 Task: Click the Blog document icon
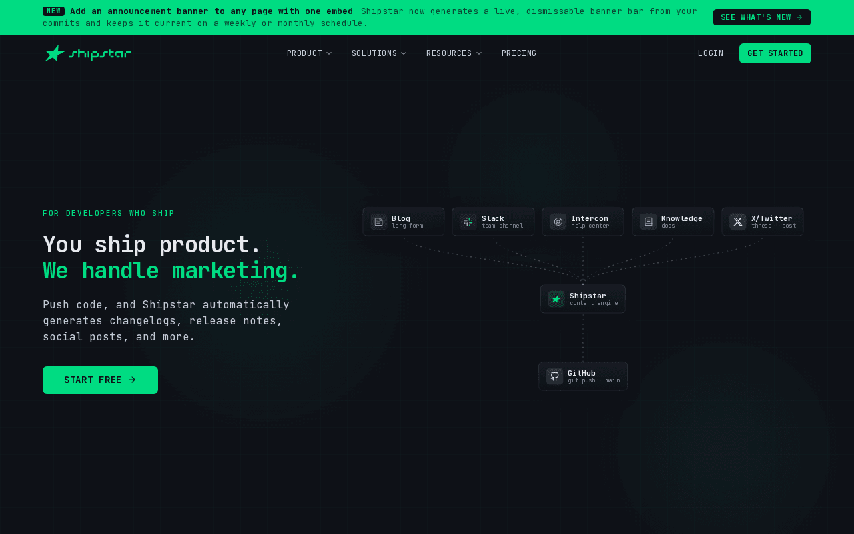tap(379, 222)
